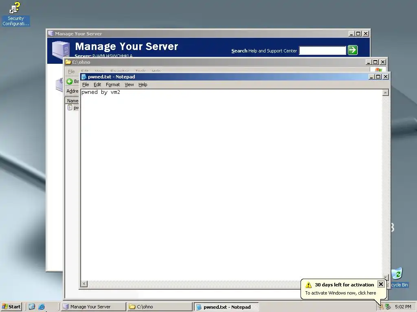Viewport: 417px width, 312px height.
Task: Click the Back arrow in C:\ohno window
Action: click(69, 81)
